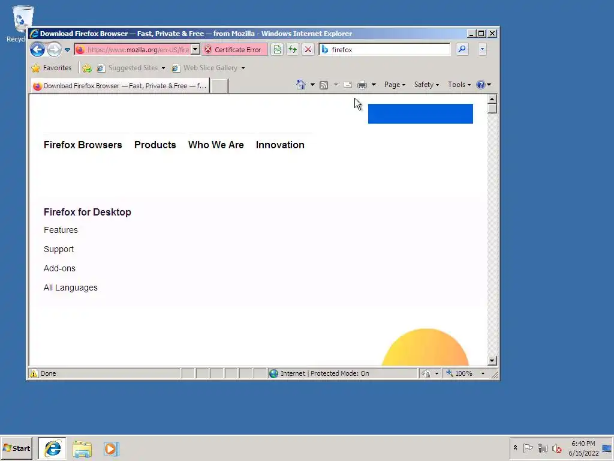Viewport: 614px width, 461px height.
Task: Open the Favorites star button
Action: click(52, 68)
